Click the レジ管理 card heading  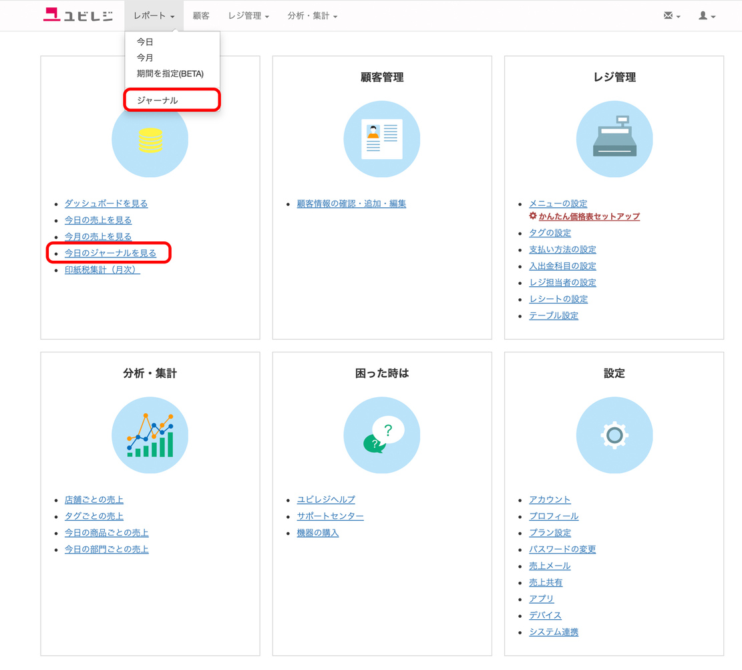tap(614, 78)
